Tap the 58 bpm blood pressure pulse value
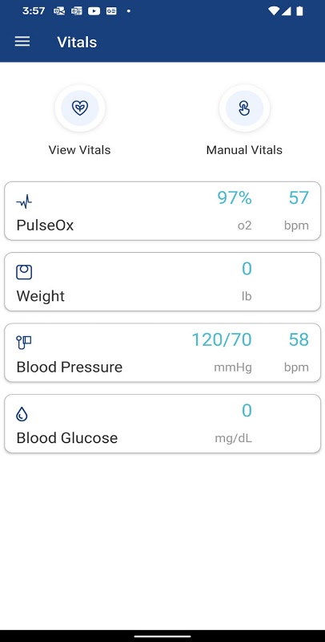 pyautogui.click(x=299, y=339)
